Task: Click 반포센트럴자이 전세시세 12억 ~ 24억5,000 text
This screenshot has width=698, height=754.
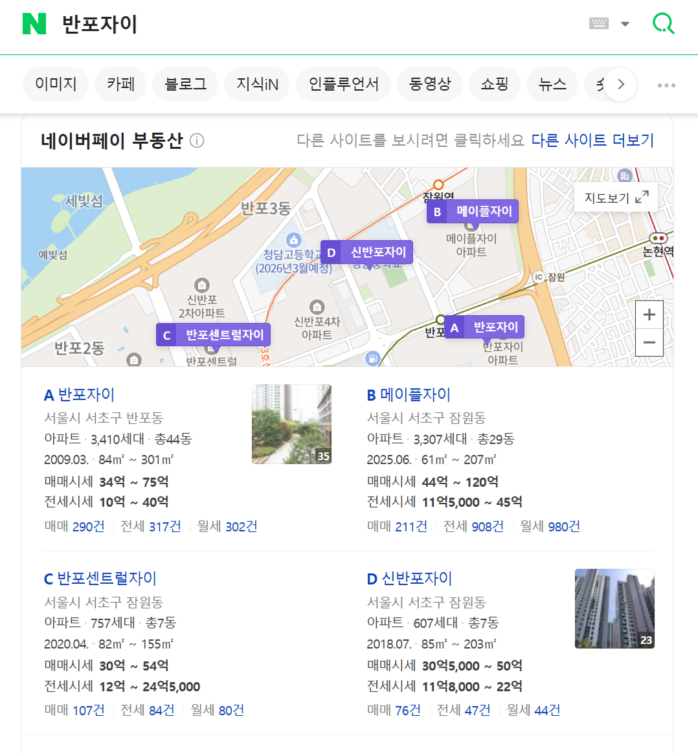Action: pyautogui.click(x=122, y=686)
